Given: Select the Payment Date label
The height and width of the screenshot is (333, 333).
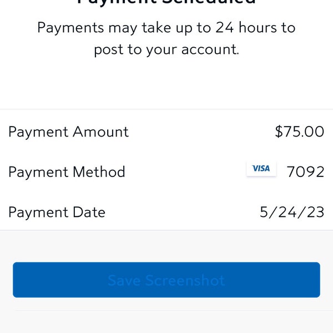Looking at the screenshot, I should (x=57, y=212).
